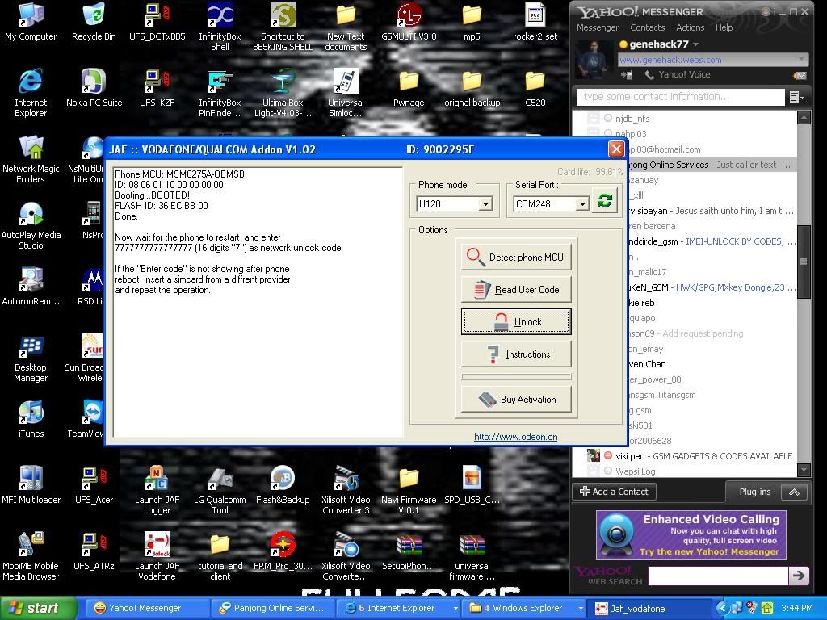827x620 pixels.
Task: Open the www.odeon.cn link
Action: pyautogui.click(x=515, y=437)
